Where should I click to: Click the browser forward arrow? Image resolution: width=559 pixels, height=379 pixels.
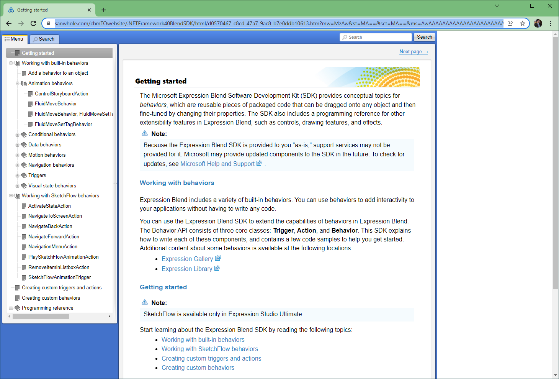tap(21, 23)
